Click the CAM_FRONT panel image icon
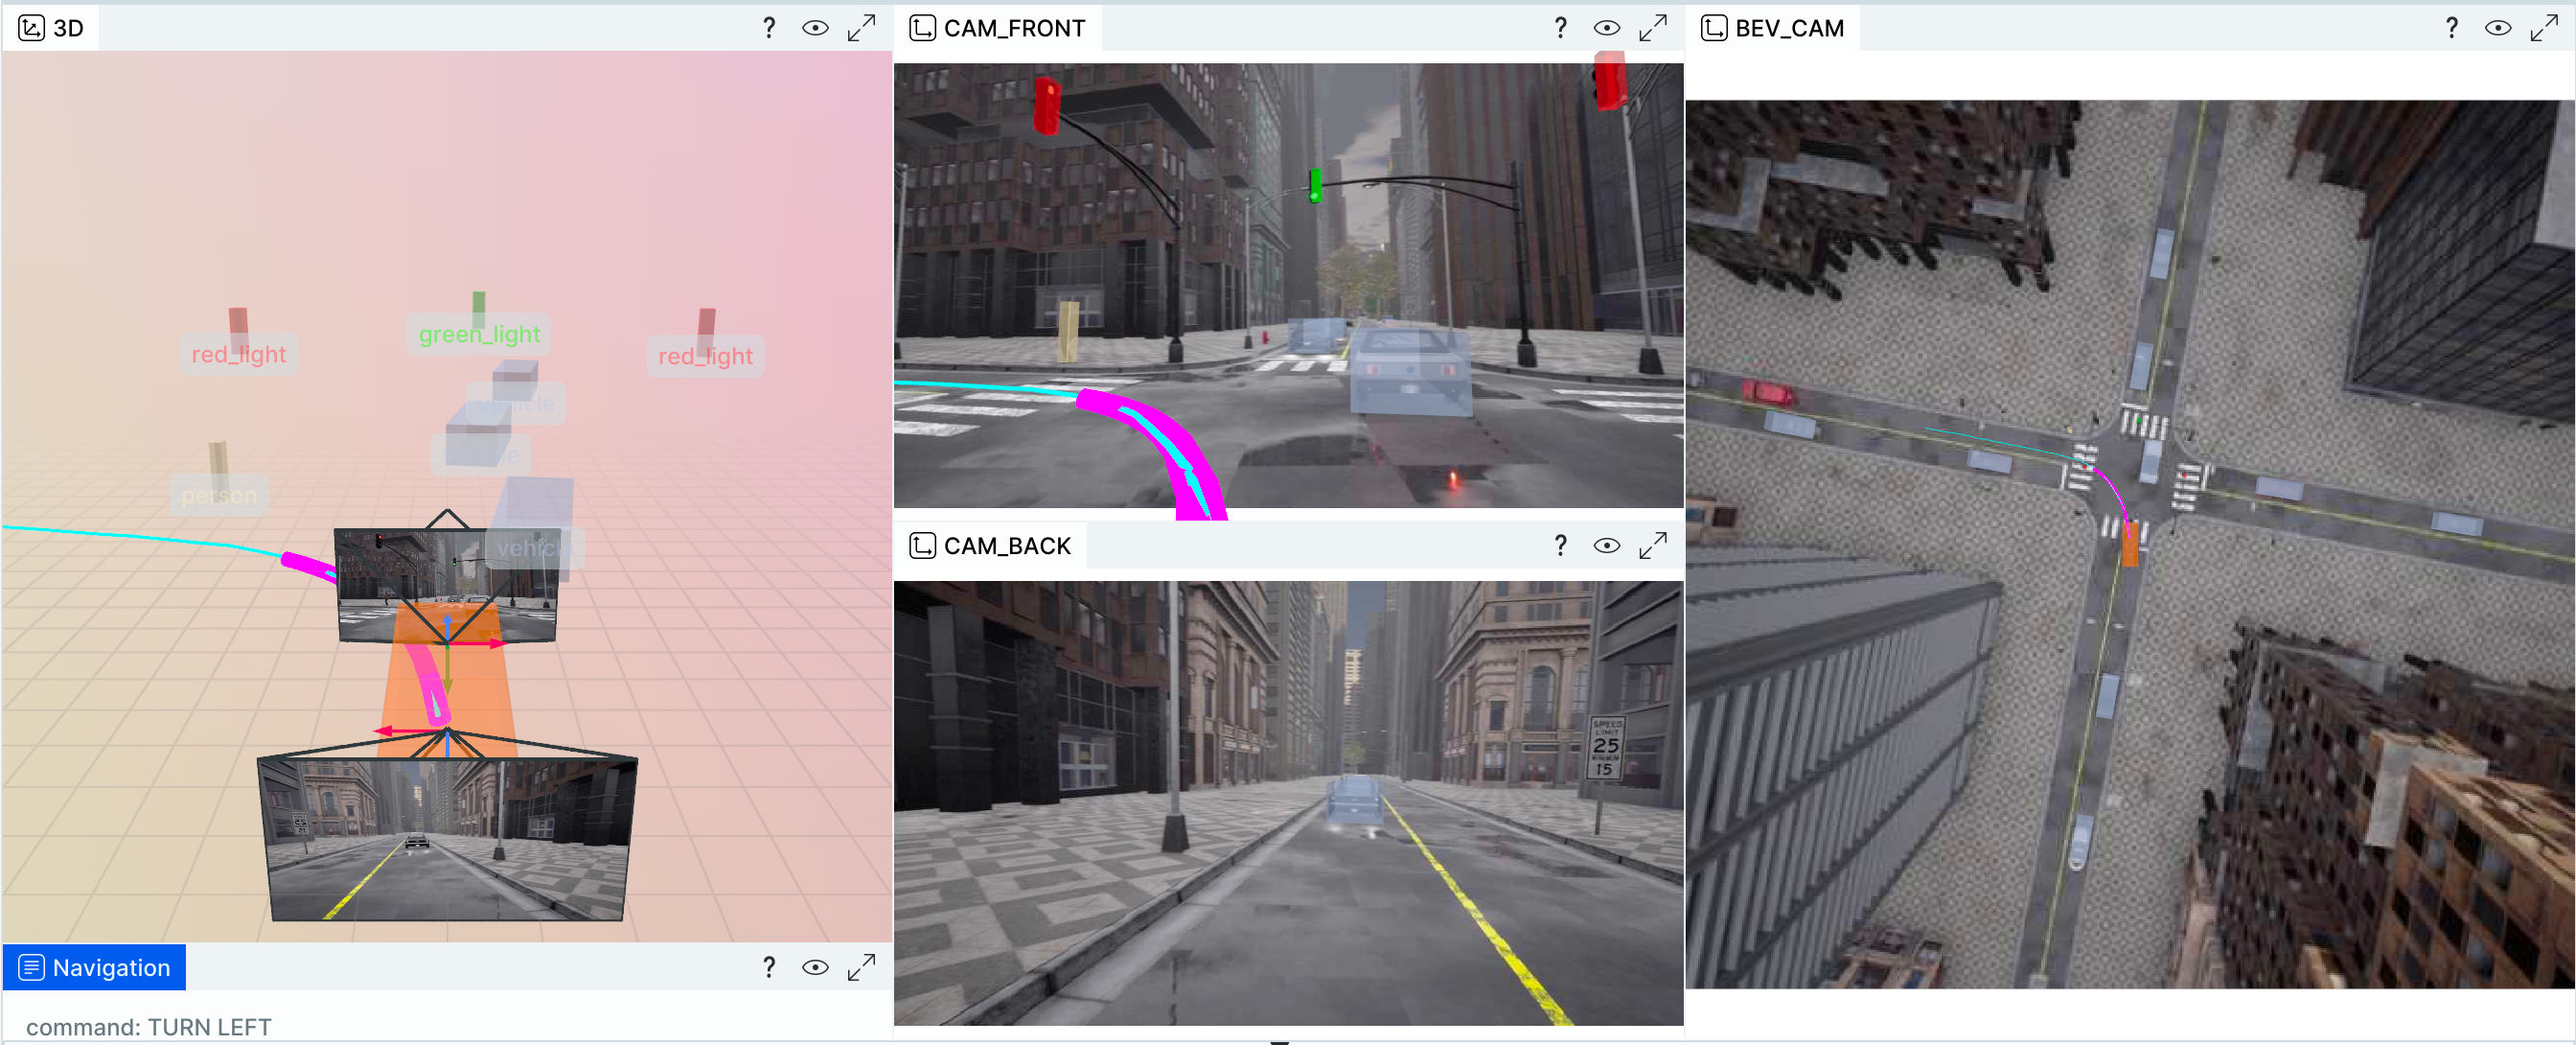Viewport: 2576px width, 1045px height. (x=922, y=28)
